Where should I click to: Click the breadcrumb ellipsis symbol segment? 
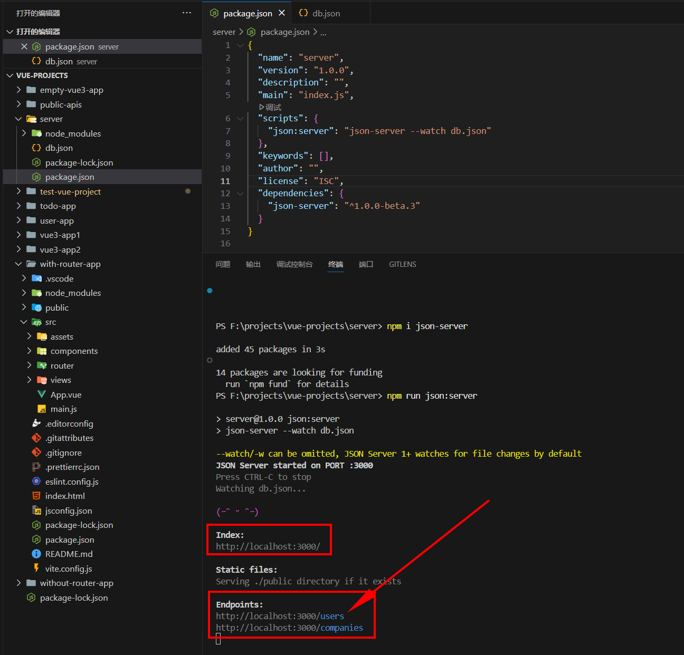(x=324, y=32)
